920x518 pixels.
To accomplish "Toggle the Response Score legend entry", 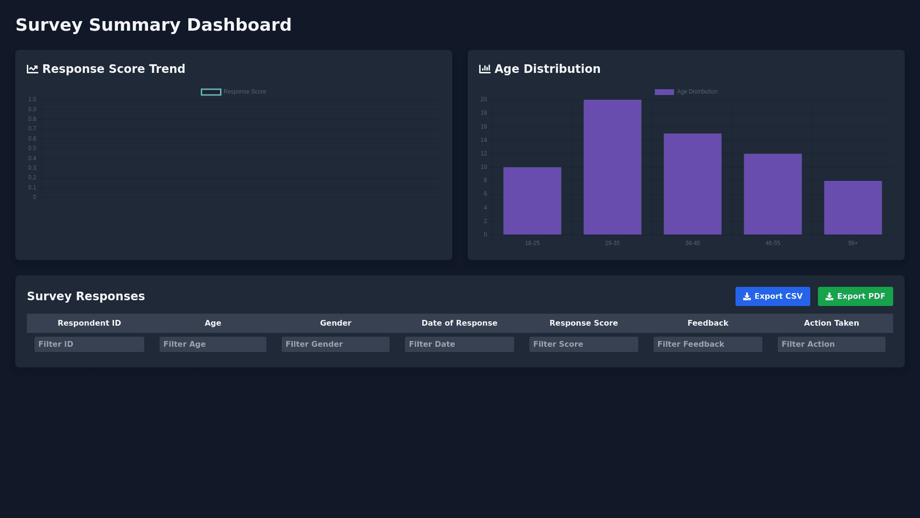I will pos(233,92).
